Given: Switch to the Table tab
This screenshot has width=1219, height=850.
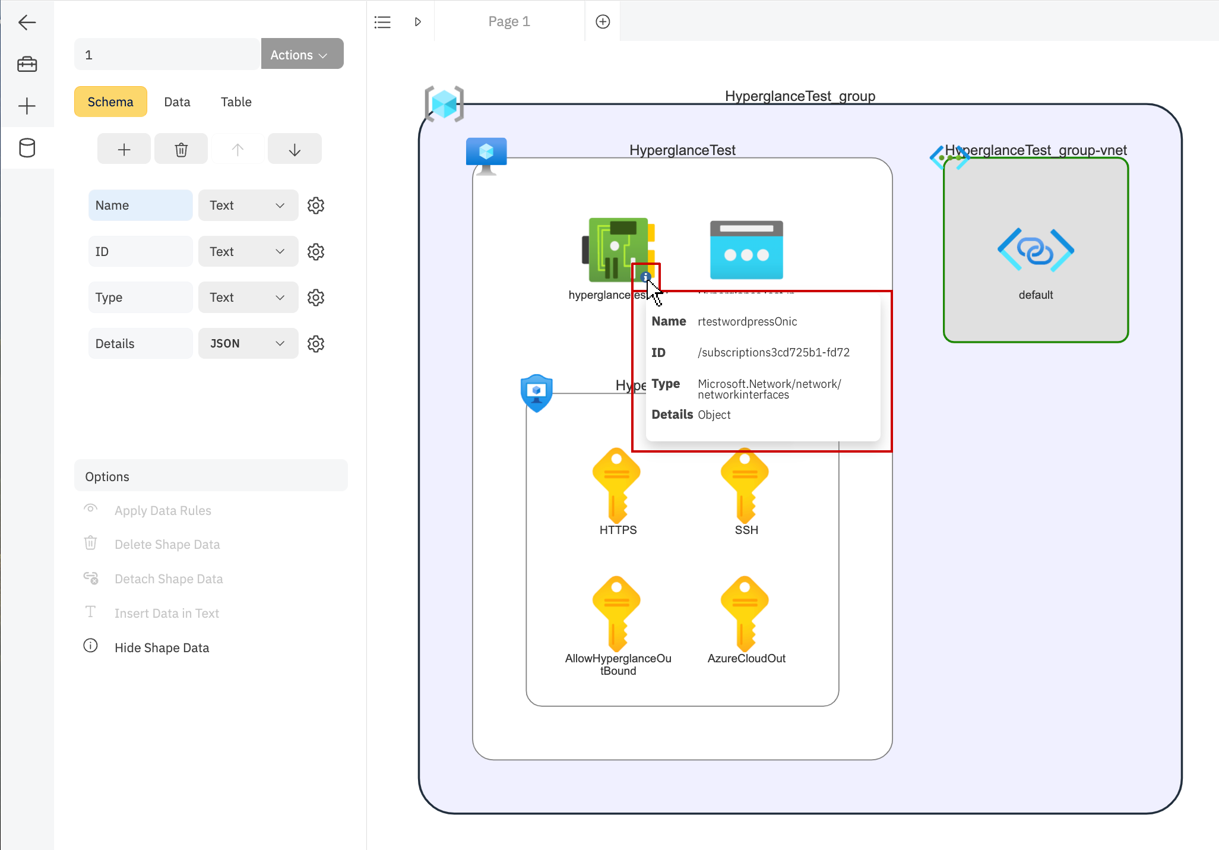Looking at the screenshot, I should pyautogui.click(x=235, y=102).
